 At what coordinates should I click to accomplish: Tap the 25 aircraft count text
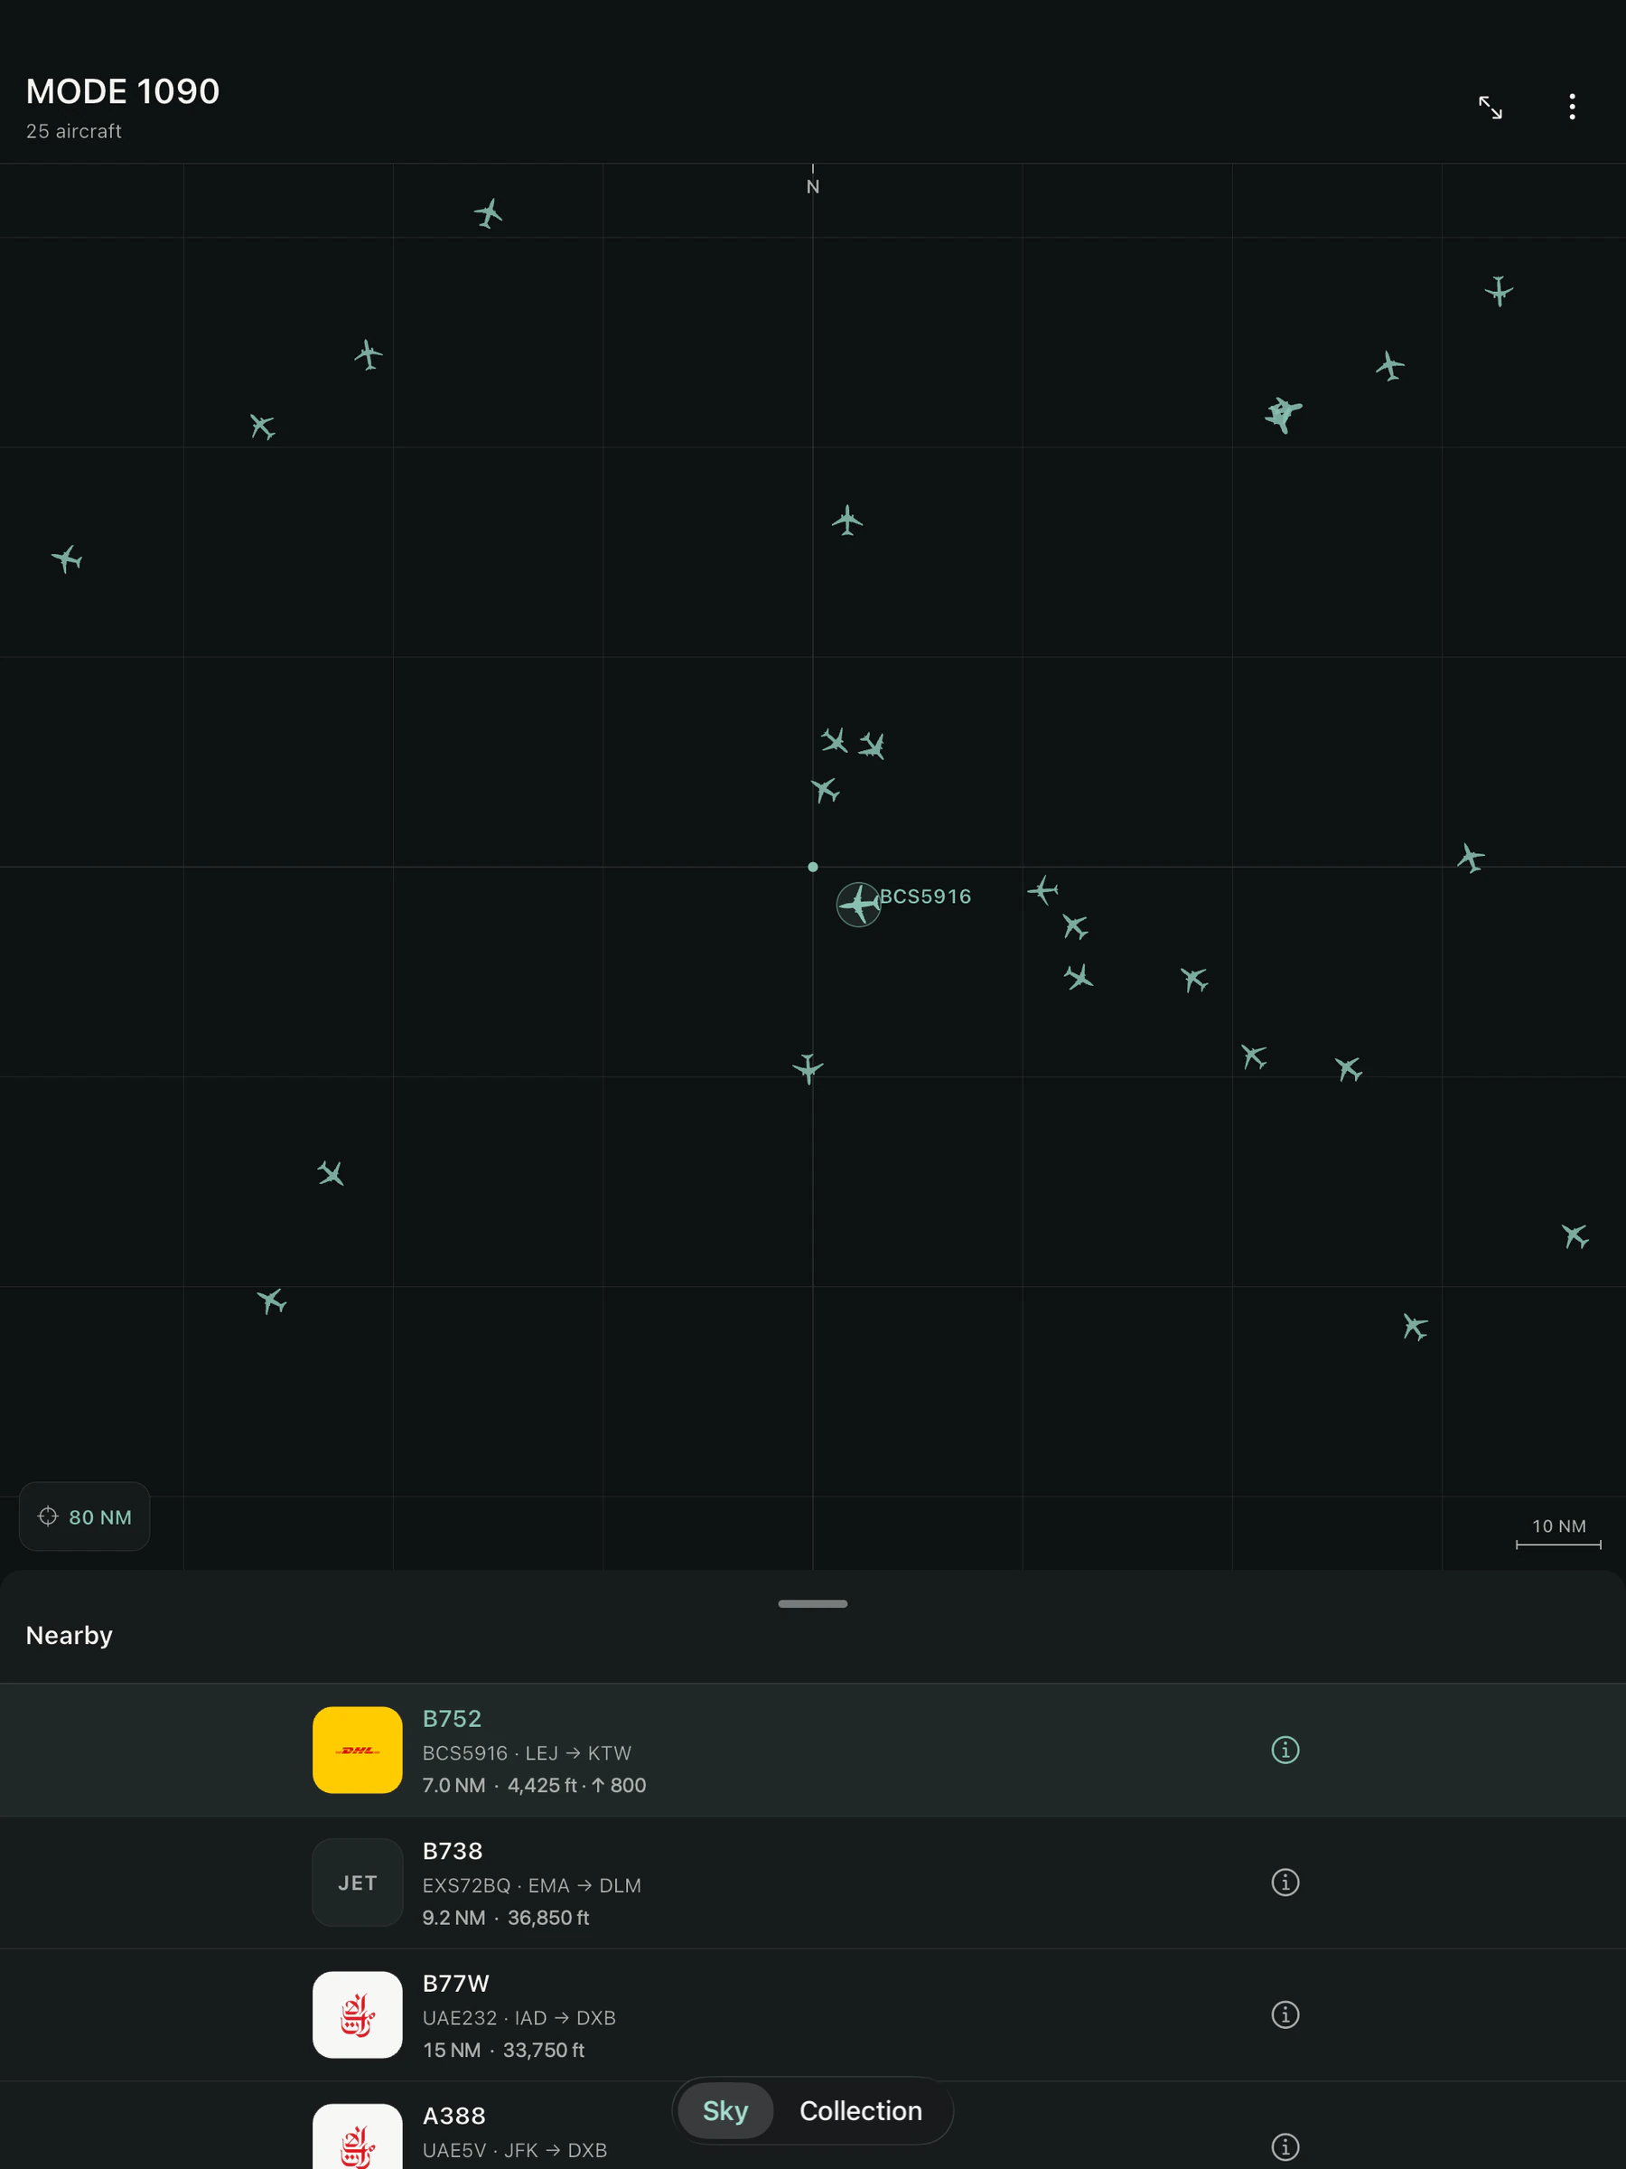[73, 131]
